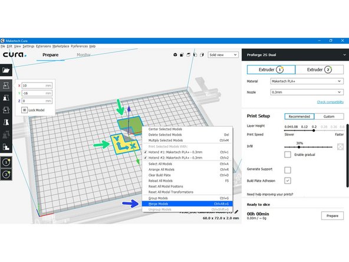
Task: Open the Extensions menu
Action: 44,47
